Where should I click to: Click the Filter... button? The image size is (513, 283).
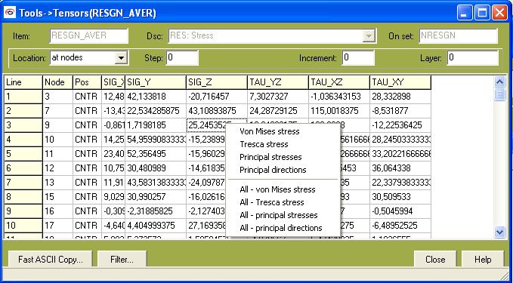point(122,260)
